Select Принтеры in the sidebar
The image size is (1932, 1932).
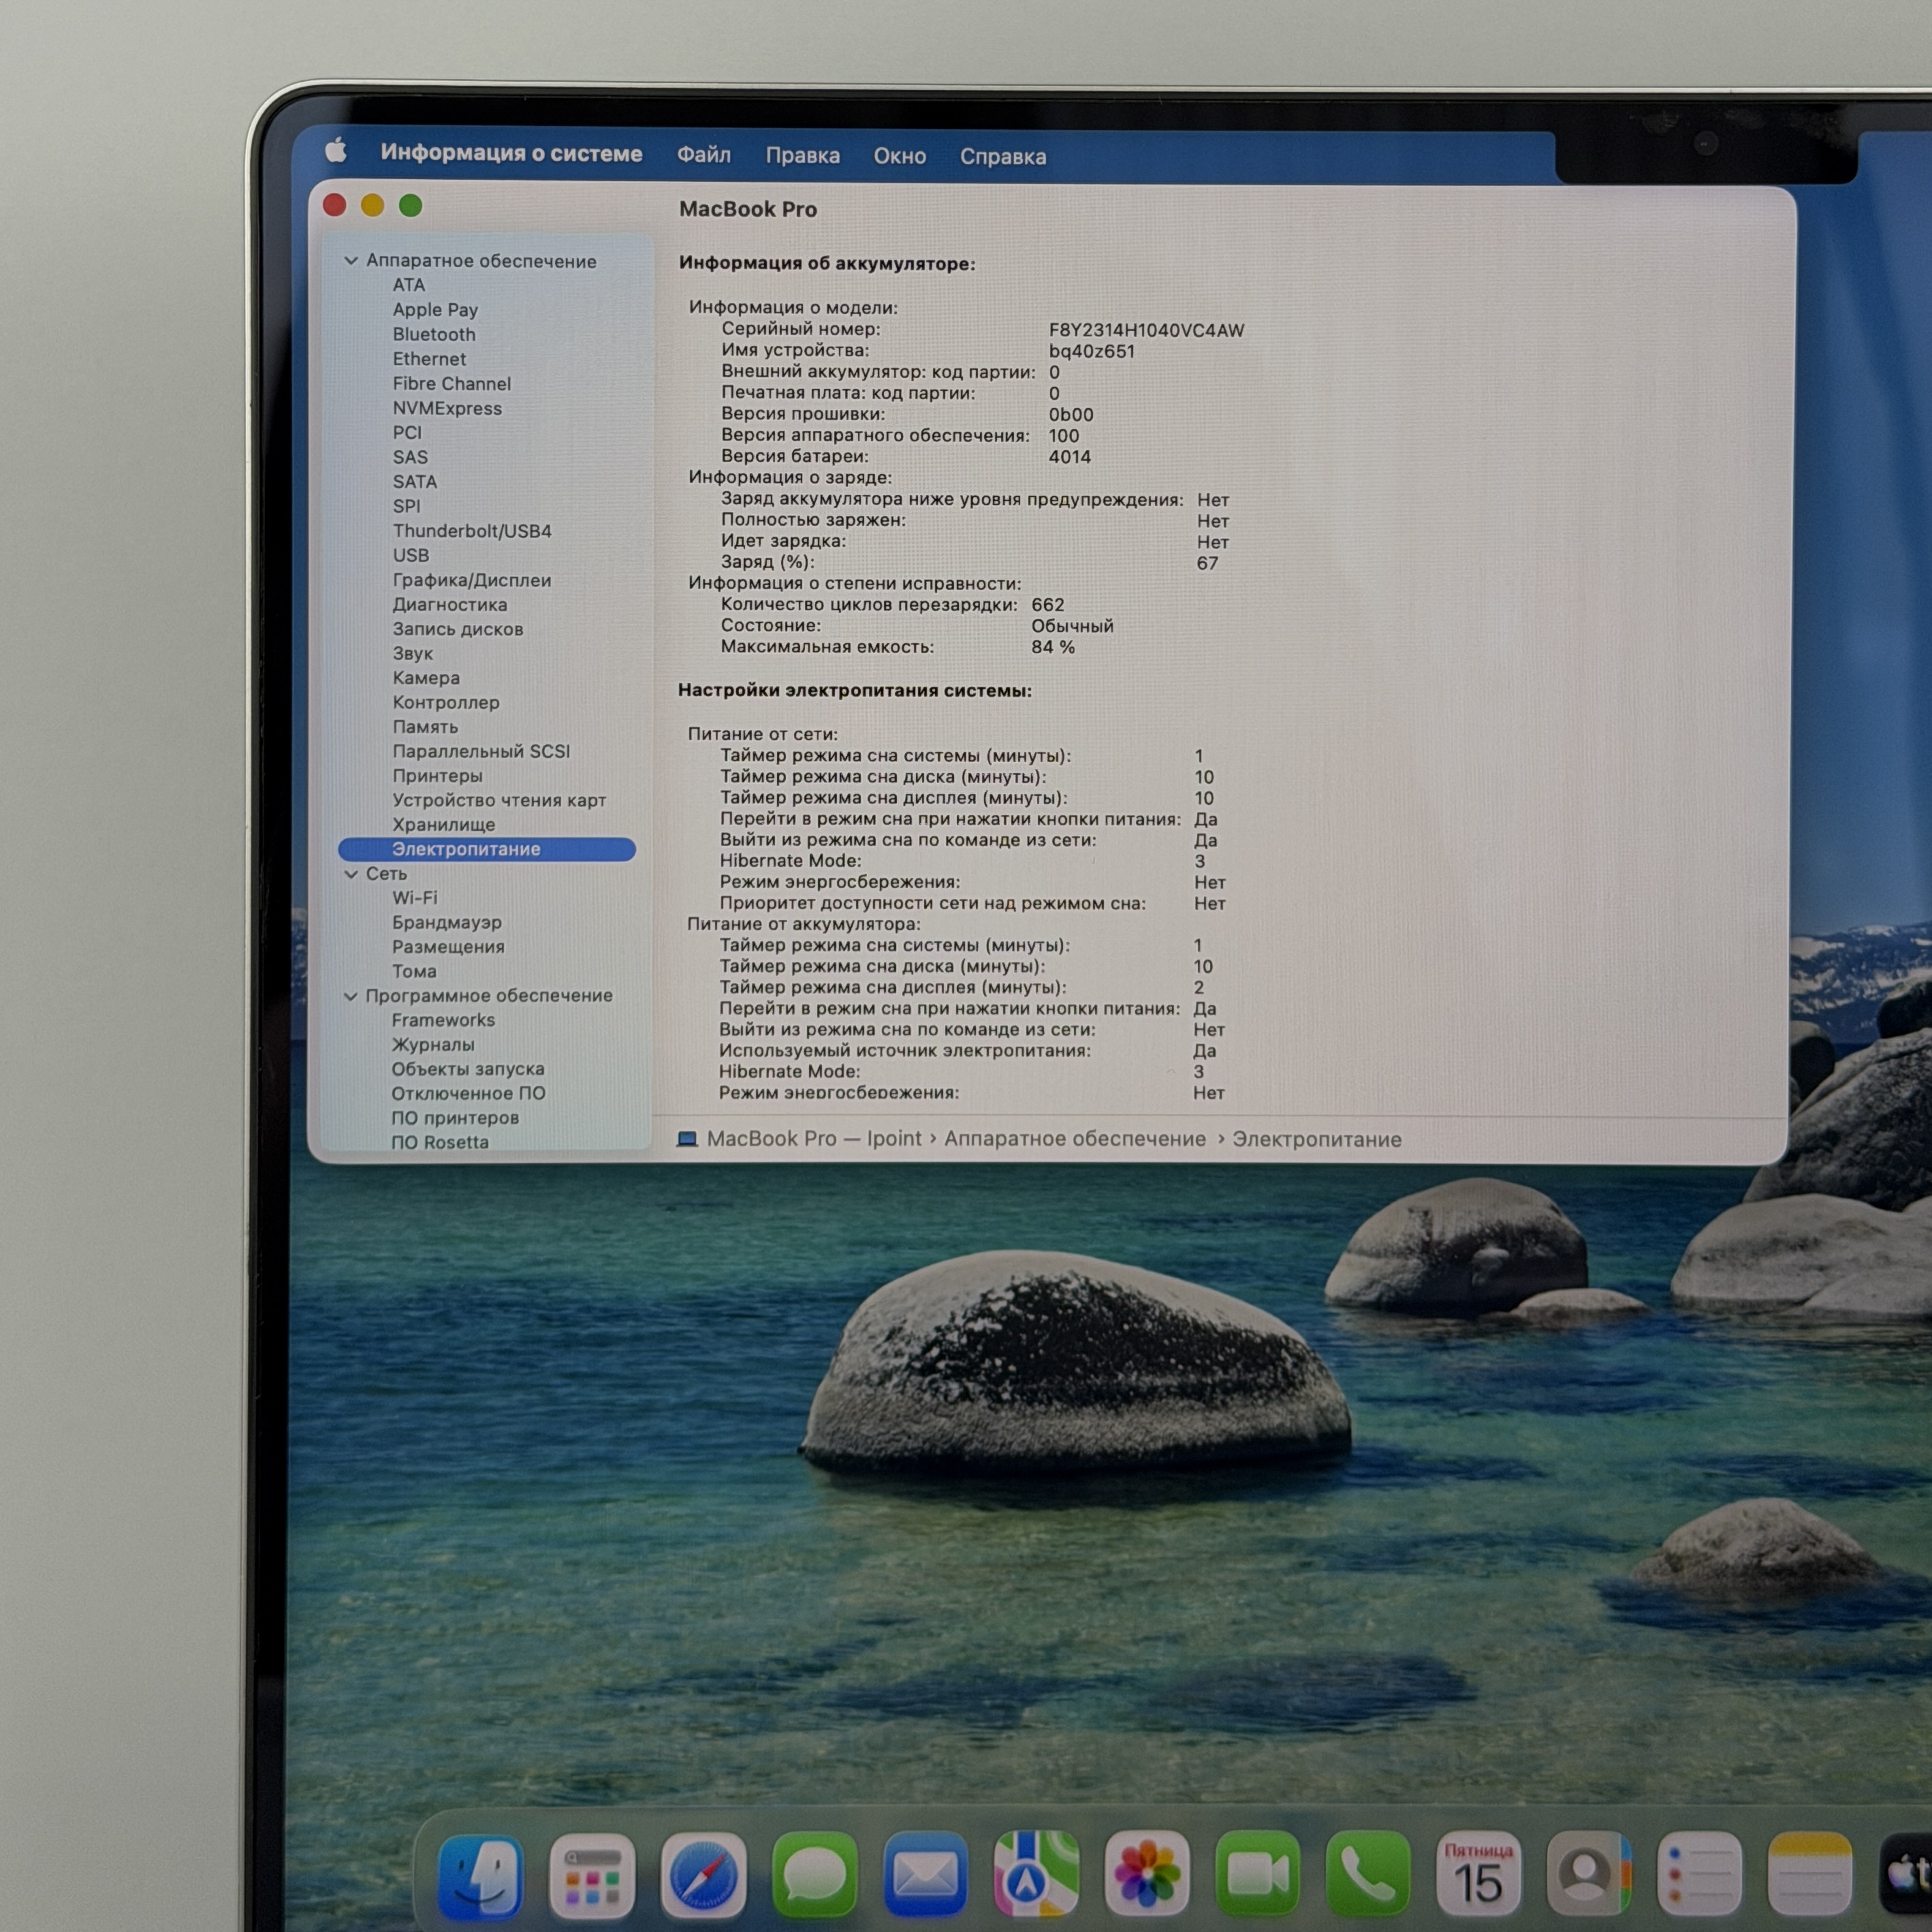[437, 776]
